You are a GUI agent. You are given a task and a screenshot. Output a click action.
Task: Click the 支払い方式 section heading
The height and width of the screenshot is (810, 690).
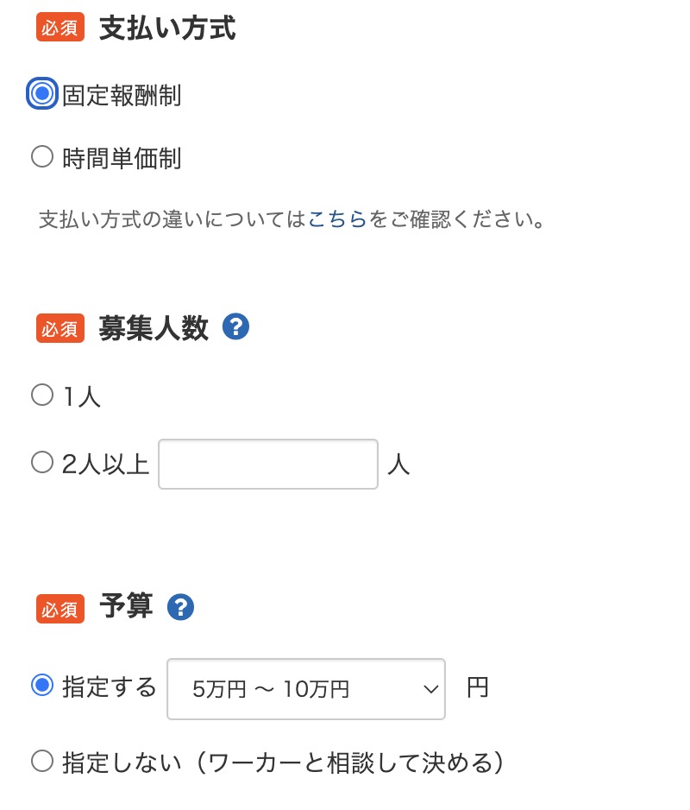click(167, 28)
